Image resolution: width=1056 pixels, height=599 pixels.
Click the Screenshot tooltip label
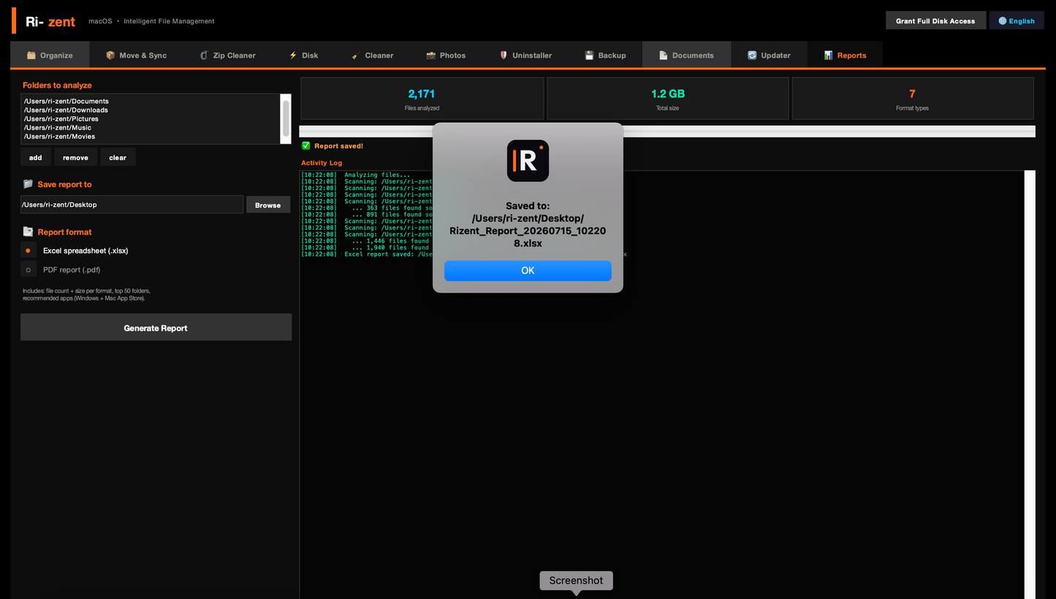[x=576, y=580]
